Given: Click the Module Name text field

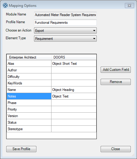Looking at the screenshot, I should (65, 15).
